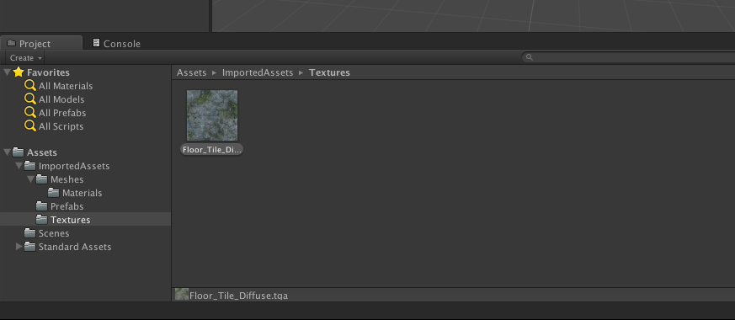This screenshot has width=735, height=320.
Task: Click the All Materials search icon
Action: pos(30,85)
